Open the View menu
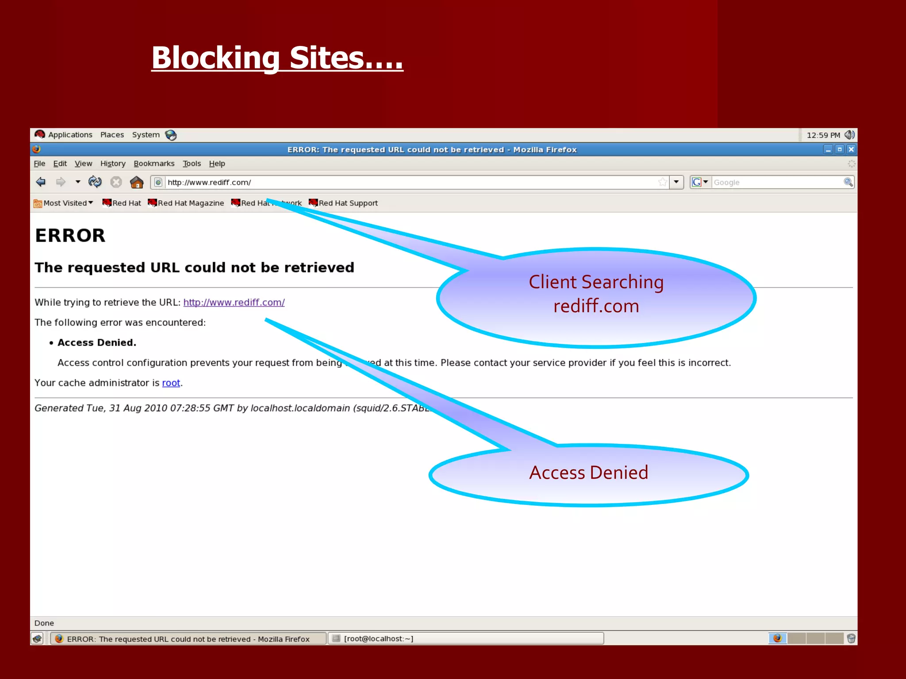The image size is (906, 679). 83,164
